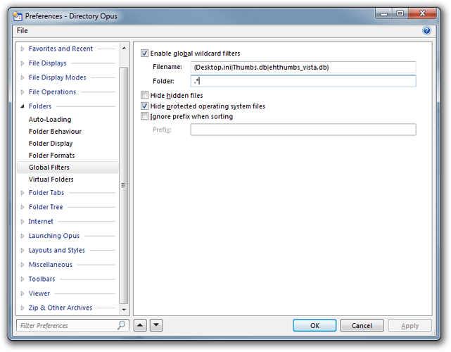Screen dimensions: 451x352
Task: Click the OK button
Action: (x=315, y=325)
